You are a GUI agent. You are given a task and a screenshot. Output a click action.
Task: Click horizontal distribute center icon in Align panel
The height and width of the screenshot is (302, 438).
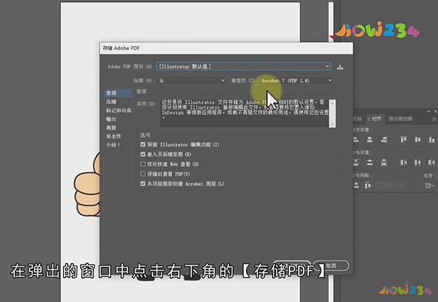coord(418,162)
